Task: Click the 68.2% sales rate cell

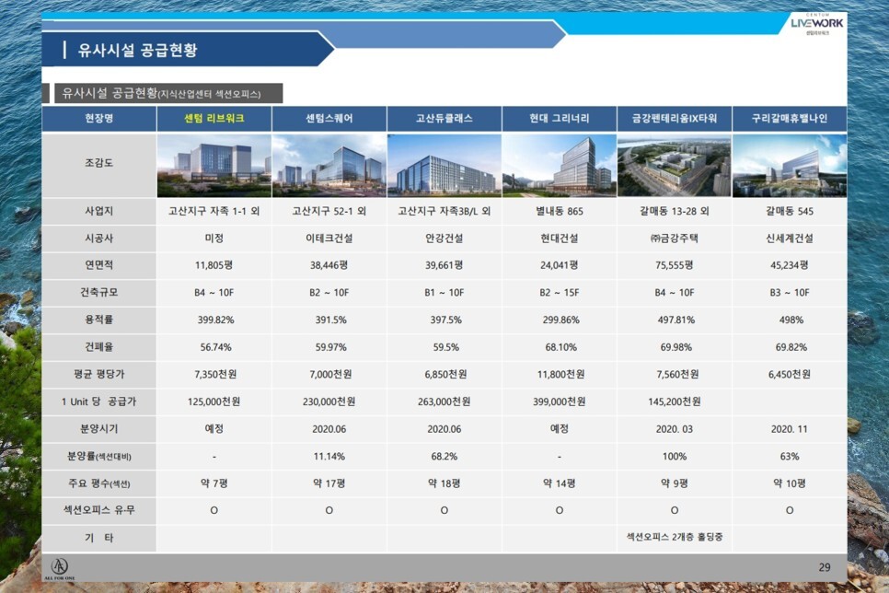Action: tap(444, 456)
